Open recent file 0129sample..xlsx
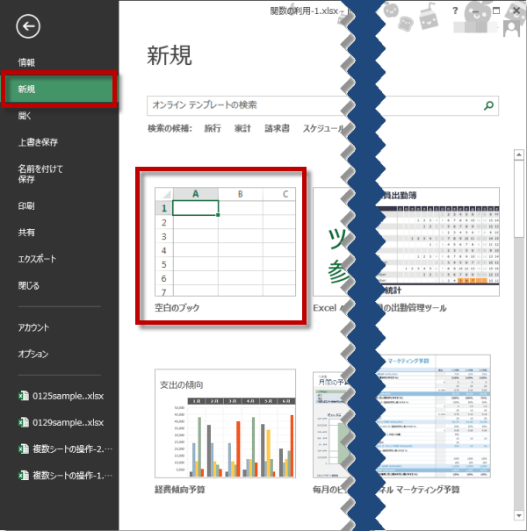 coord(68,422)
